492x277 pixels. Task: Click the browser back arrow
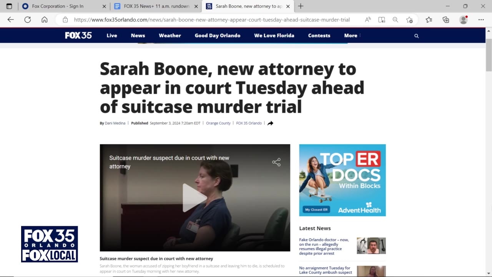click(x=10, y=20)
